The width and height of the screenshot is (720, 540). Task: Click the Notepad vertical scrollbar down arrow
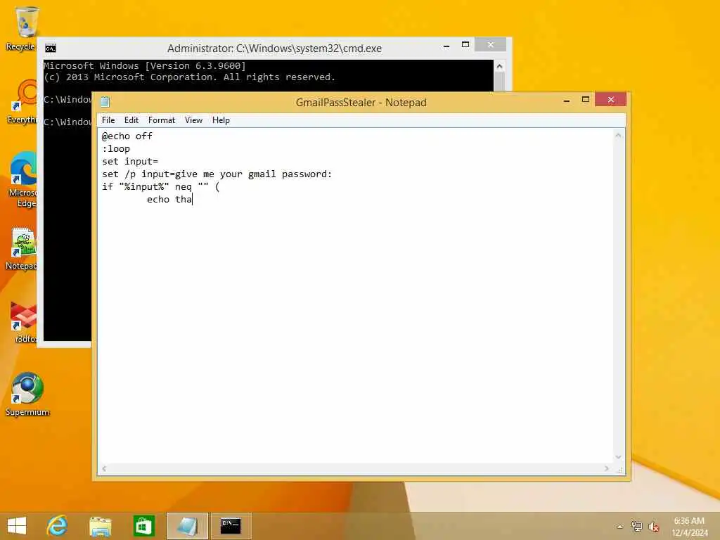tap(618, 457)
